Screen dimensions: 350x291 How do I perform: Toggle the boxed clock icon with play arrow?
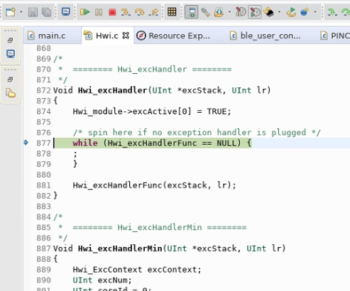pyautogui.click(x=255, y=12)
